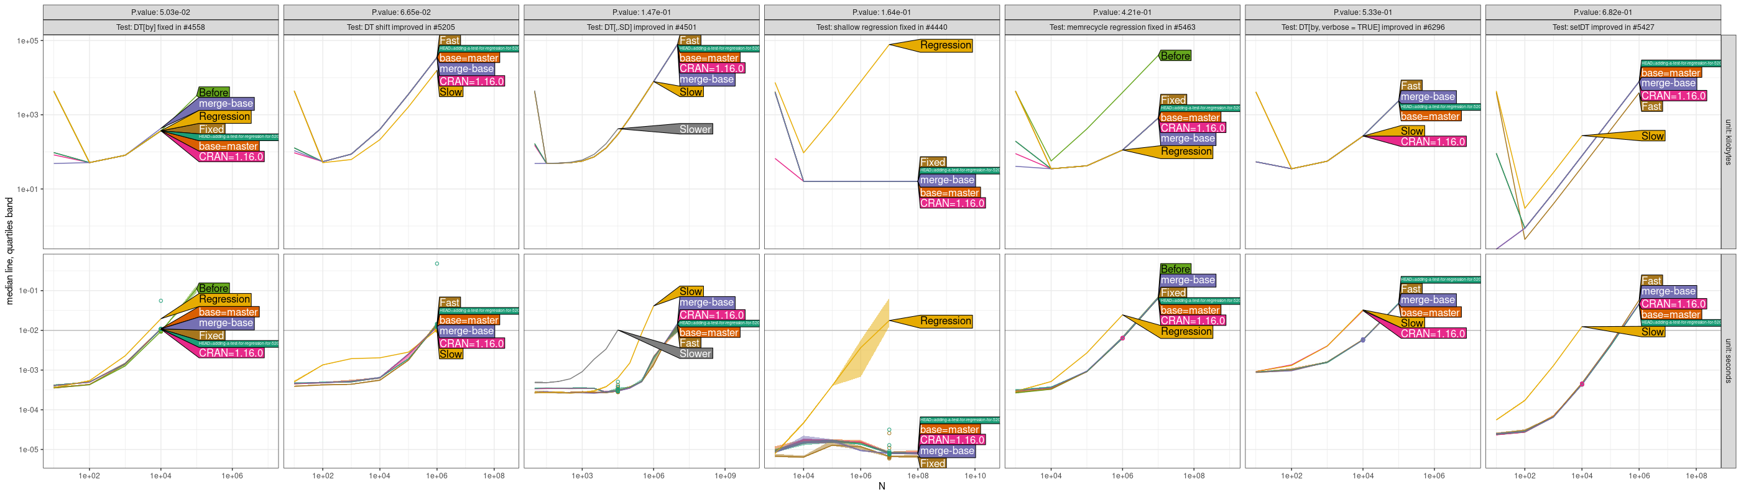The width and height of the screenshot is (1741, 497).
Task: Click 'Fast' label in setDT seconds panel
Action: 1651,280
